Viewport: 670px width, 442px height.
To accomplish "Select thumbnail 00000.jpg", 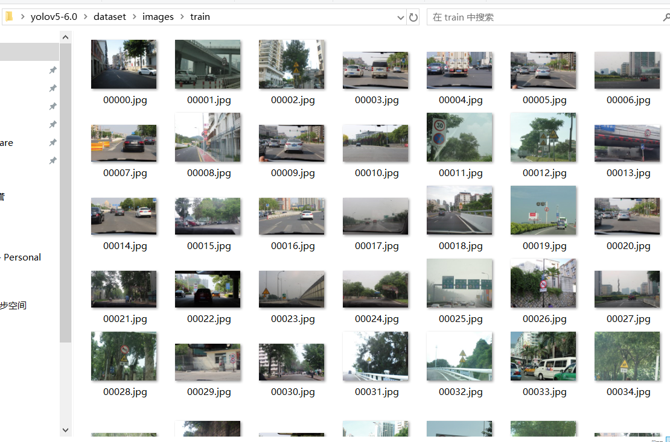I will point(124,65).
